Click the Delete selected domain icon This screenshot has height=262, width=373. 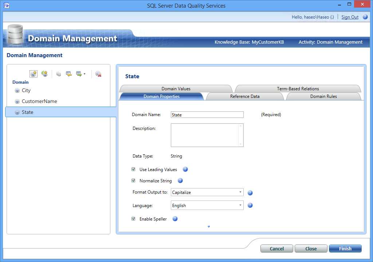(98, 74)
